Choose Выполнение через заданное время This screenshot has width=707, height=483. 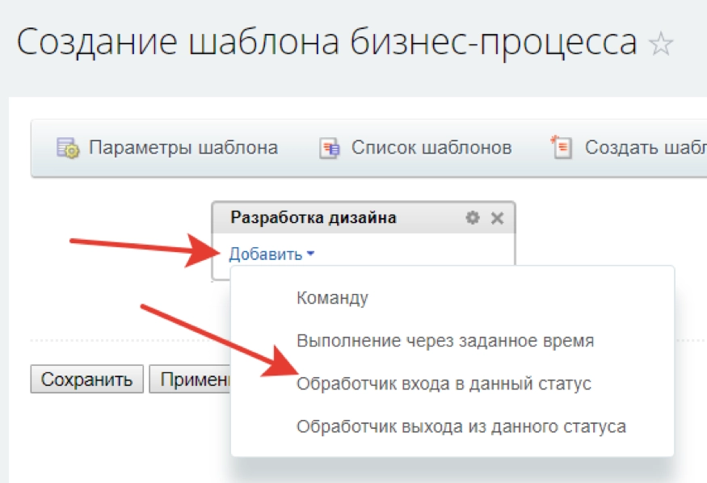445,341
